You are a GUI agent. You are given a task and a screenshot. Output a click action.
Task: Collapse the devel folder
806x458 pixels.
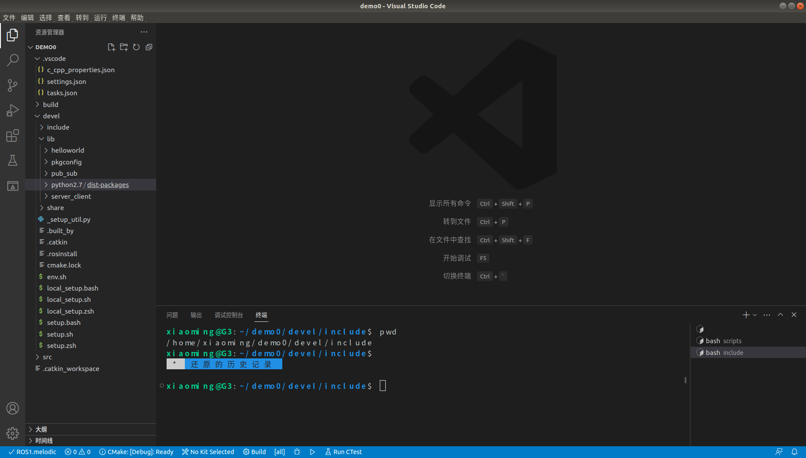click(90, 116)
